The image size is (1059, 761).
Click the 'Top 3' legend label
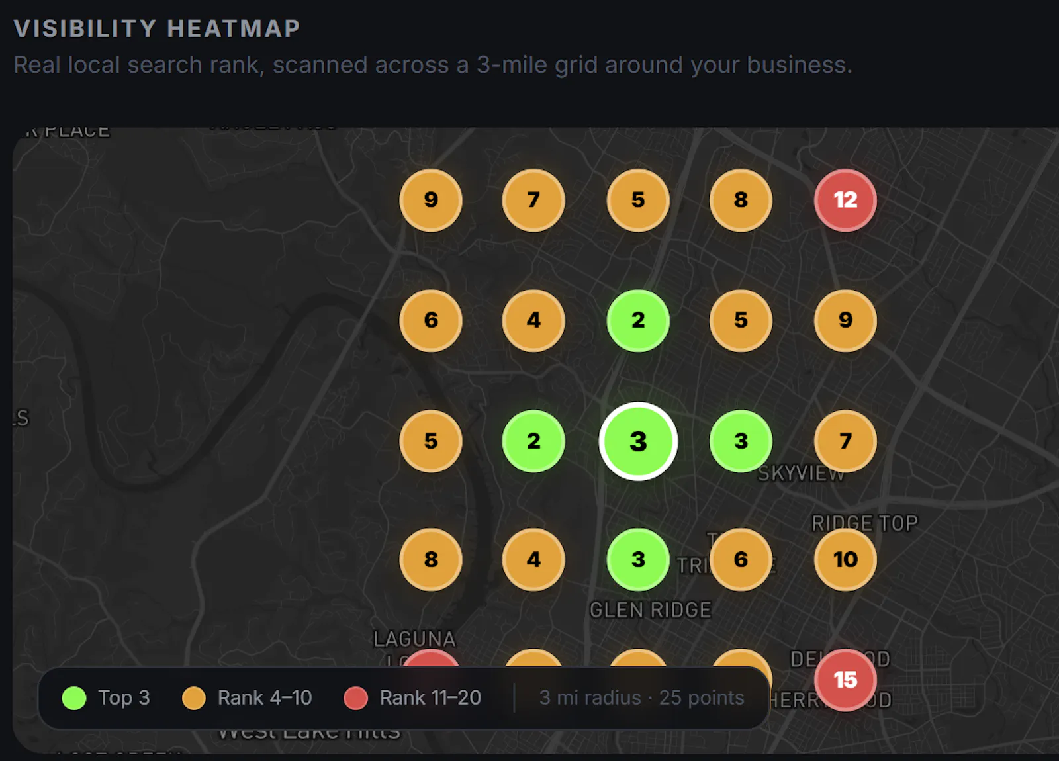124,697
